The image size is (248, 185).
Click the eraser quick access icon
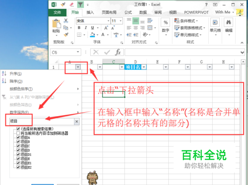click(x=72, y=4)
